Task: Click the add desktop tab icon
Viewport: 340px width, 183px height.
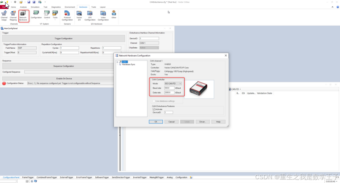Action: click(191, 177)
